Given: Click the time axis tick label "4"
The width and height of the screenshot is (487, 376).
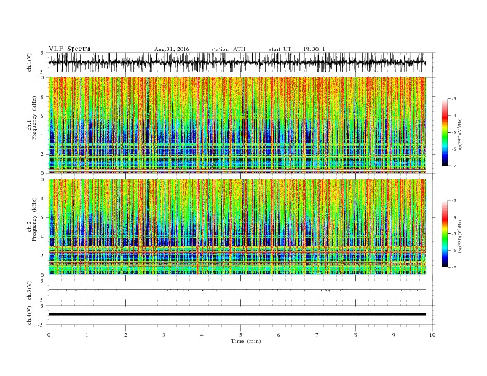Looking at the screenshot, I should [202, 335].
